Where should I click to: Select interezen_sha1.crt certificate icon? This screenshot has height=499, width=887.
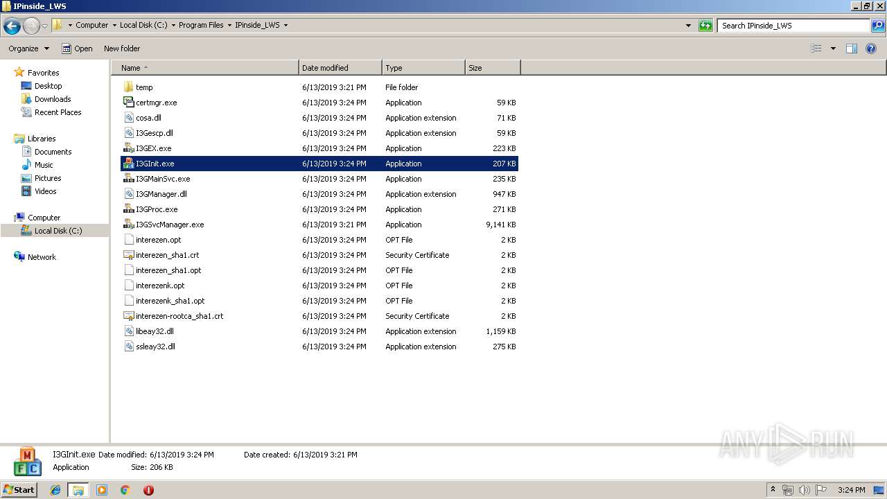pos(128,255)
